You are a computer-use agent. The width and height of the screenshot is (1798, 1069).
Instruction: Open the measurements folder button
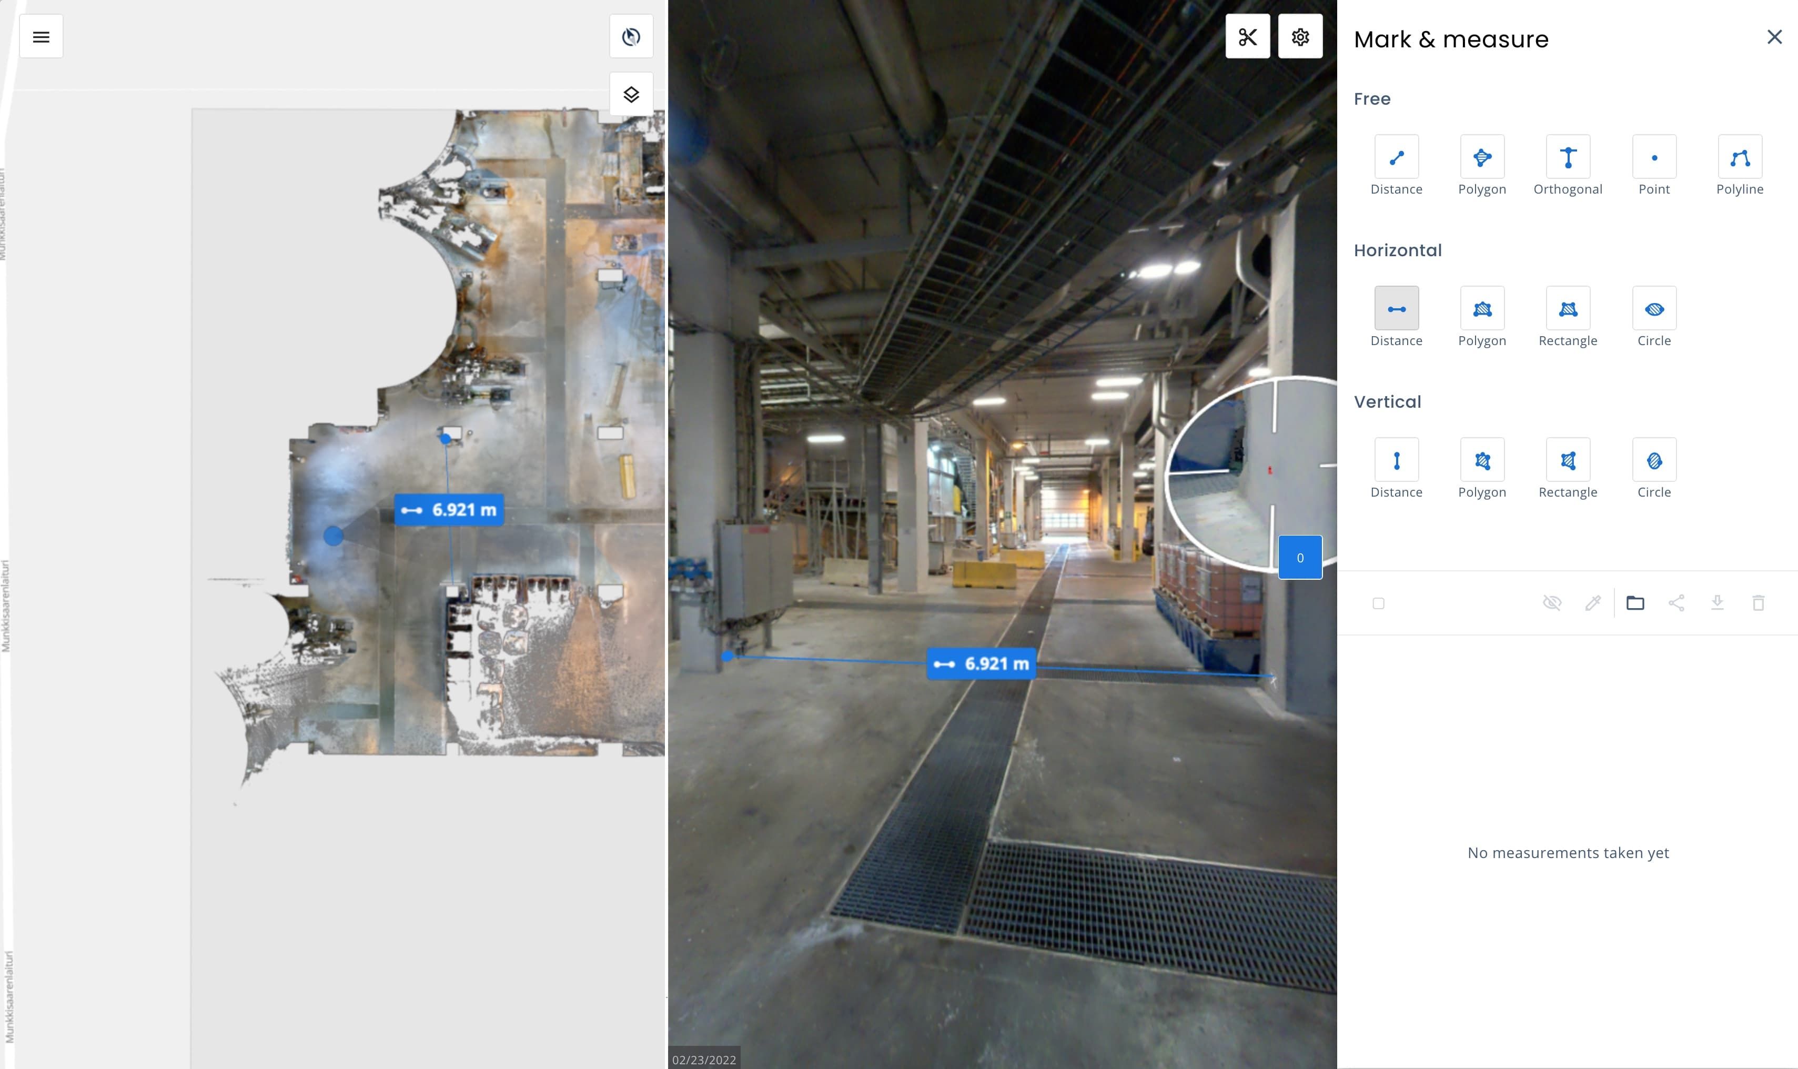coord(1634,602)
